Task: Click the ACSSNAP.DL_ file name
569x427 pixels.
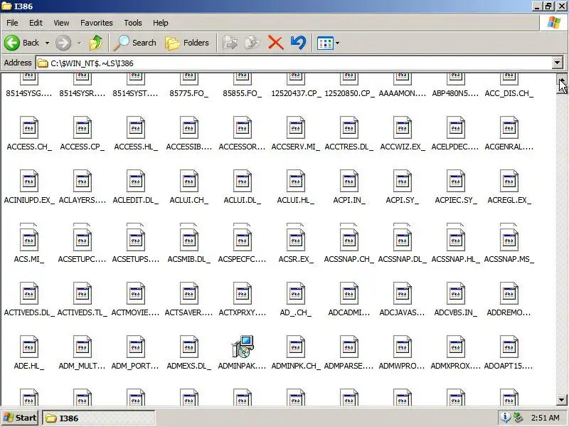Action: 403,259
